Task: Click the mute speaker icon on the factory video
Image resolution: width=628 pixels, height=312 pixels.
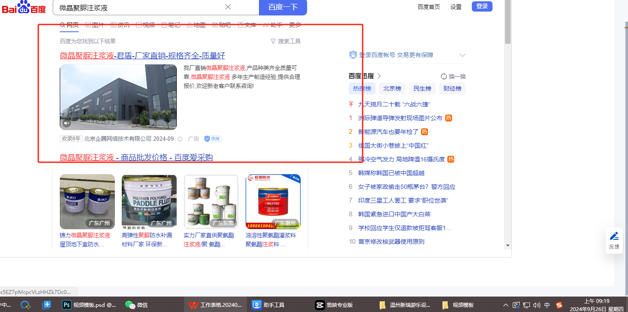Action: coord(67,124)
